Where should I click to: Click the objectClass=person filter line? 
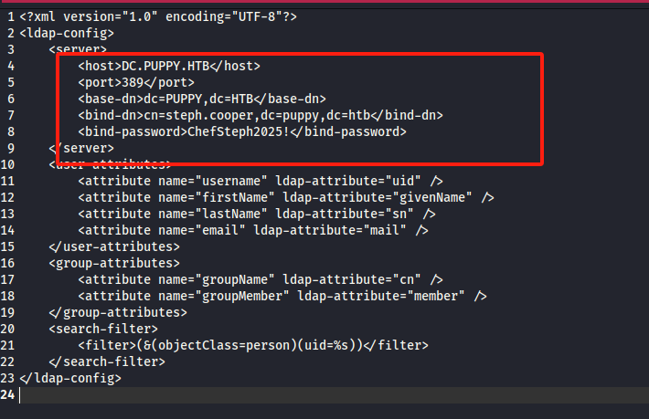click(x=253, y=345)
